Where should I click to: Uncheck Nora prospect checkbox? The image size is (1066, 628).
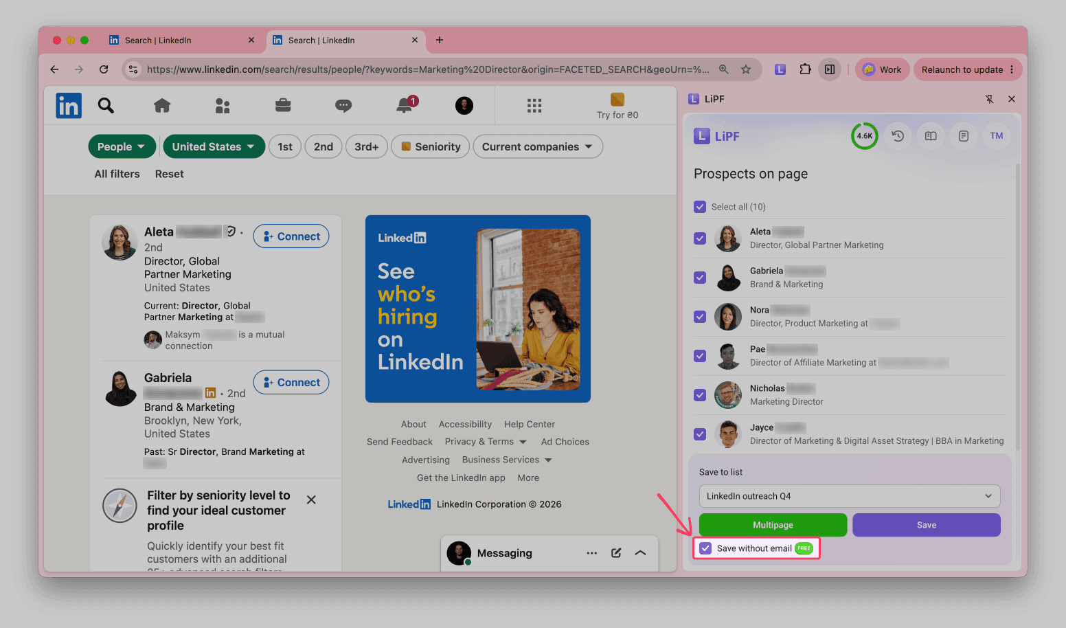point(700,317)
